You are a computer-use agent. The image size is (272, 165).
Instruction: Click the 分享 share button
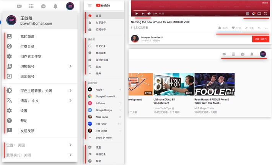[249, 28]
